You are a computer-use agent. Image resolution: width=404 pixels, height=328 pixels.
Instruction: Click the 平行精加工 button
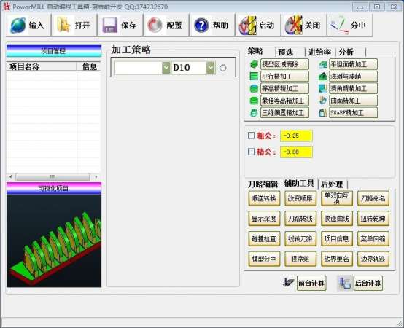point(284,77)
